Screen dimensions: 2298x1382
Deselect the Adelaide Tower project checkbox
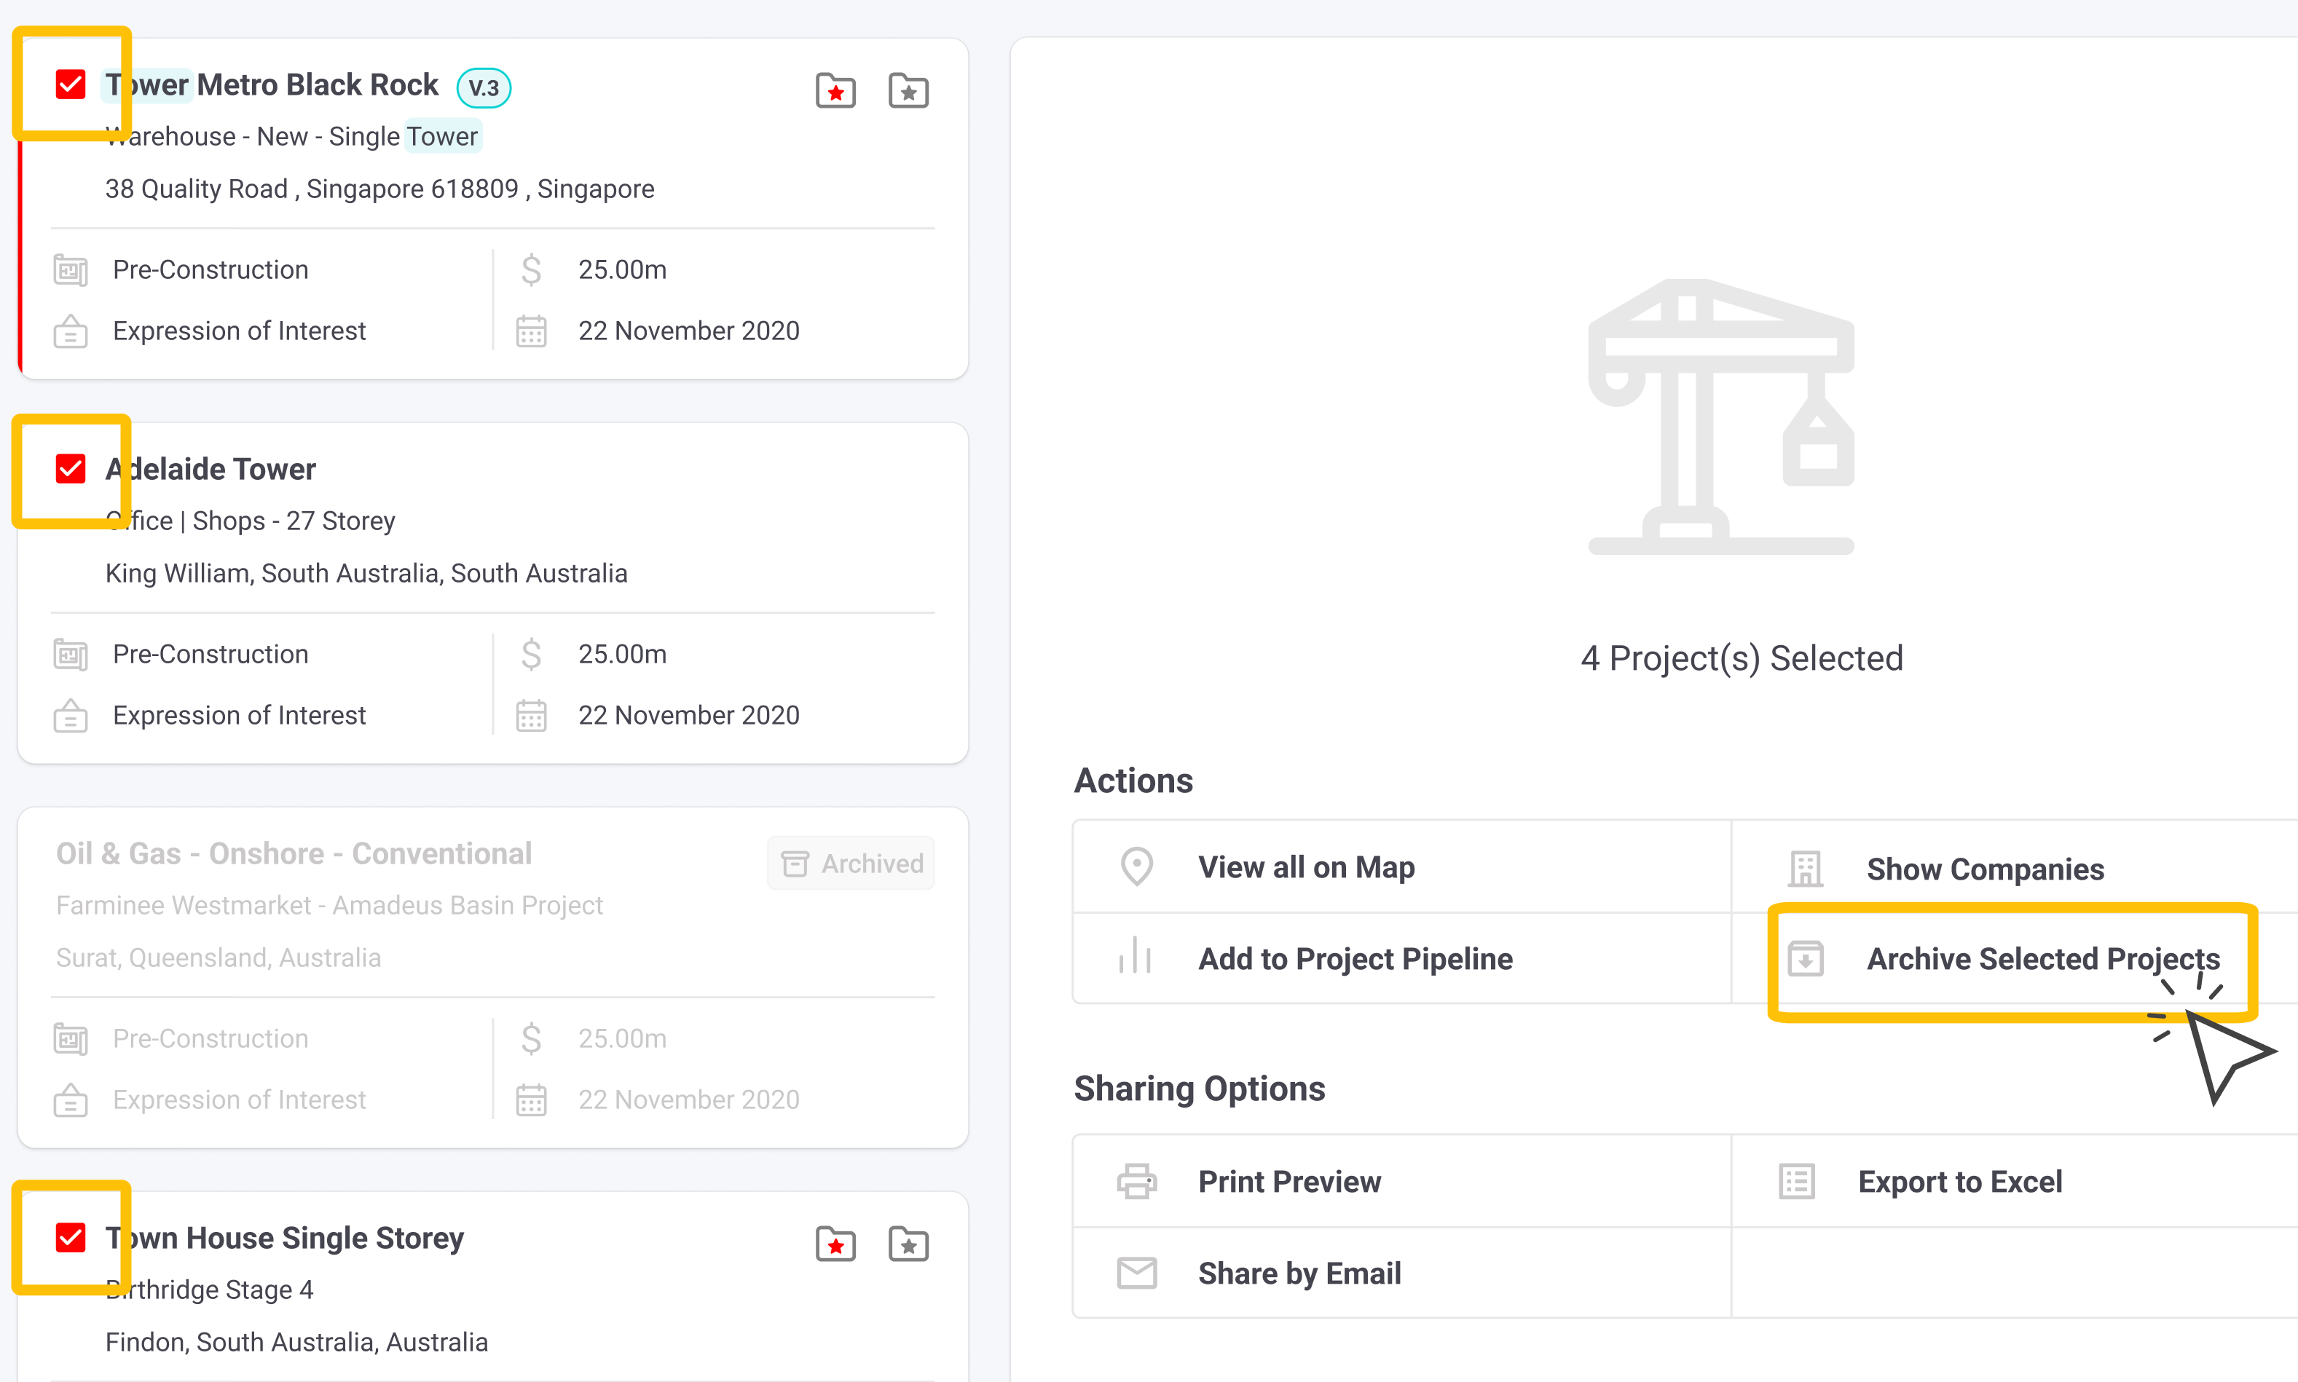pos(71,468)
